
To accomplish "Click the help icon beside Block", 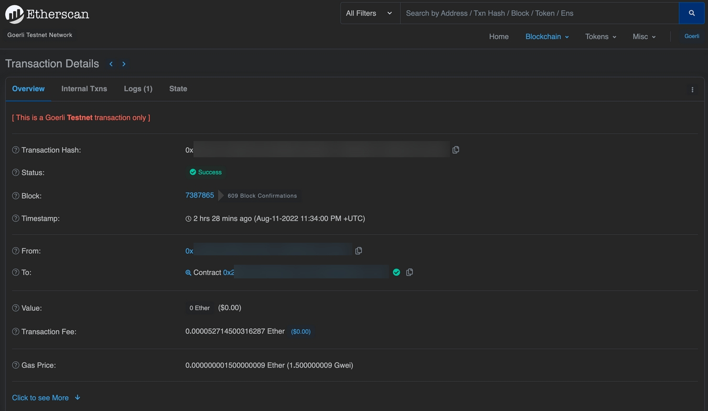I will coord(16,196).
